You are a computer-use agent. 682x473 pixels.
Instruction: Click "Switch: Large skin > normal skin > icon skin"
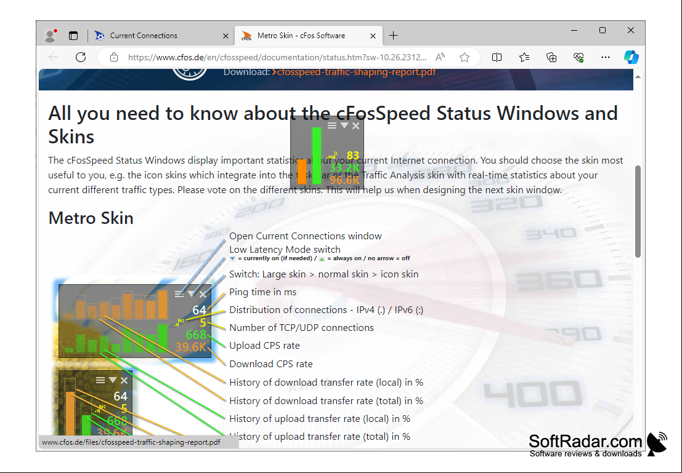pyautogui.click(x=323, y=274)
